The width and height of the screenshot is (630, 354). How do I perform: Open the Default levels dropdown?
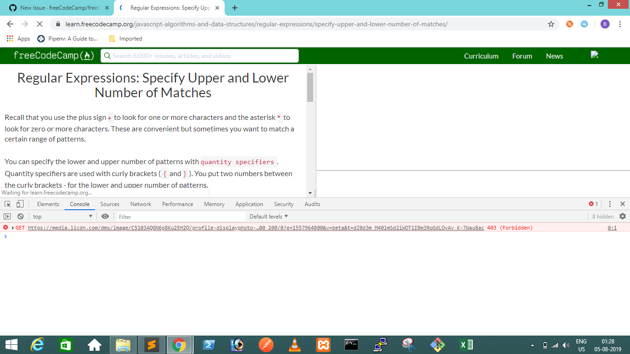click(269, 216)
